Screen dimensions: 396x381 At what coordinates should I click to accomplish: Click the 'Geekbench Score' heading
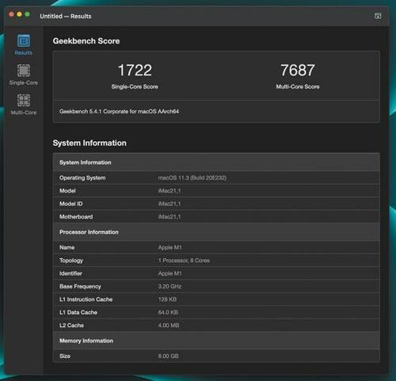click(x=86, y=41)
